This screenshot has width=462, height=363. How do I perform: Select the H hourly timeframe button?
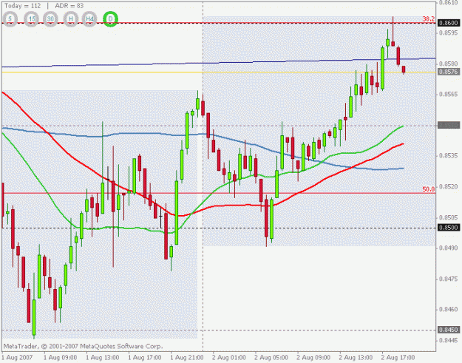[71, 19]
